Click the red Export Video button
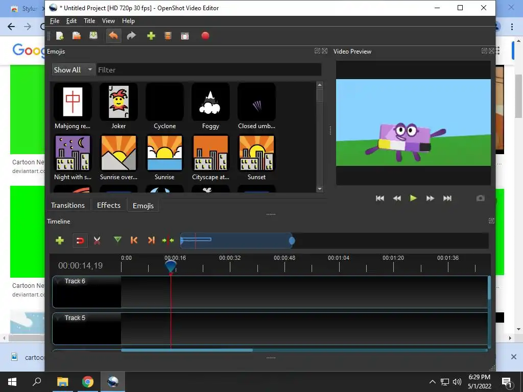This screenshot has width=523, height=392. [205, 36]
